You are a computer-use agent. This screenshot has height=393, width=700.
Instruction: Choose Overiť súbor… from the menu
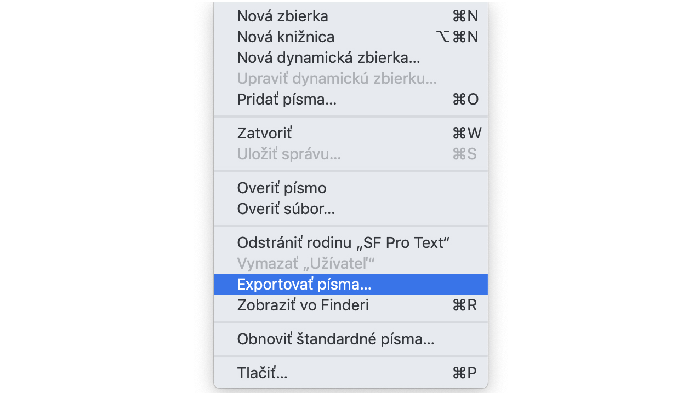point(350,209)
